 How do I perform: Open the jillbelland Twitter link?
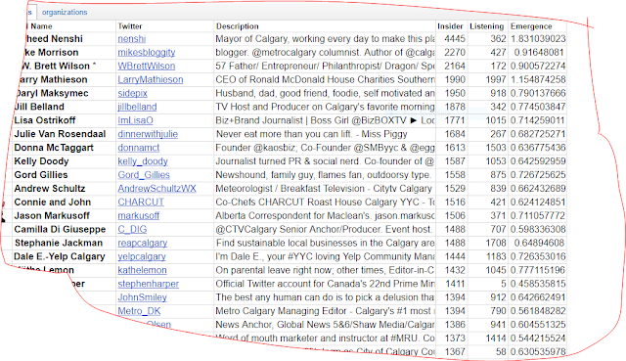[x=137, y=107]
